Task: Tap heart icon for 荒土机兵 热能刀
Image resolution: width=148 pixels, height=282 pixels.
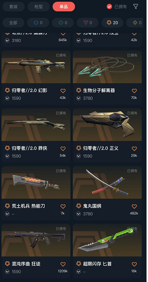Action: point(63,206)
